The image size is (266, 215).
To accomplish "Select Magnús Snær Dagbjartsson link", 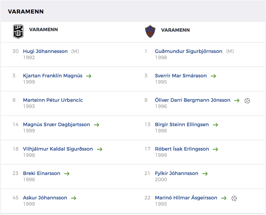I will (x=57, y=124).
